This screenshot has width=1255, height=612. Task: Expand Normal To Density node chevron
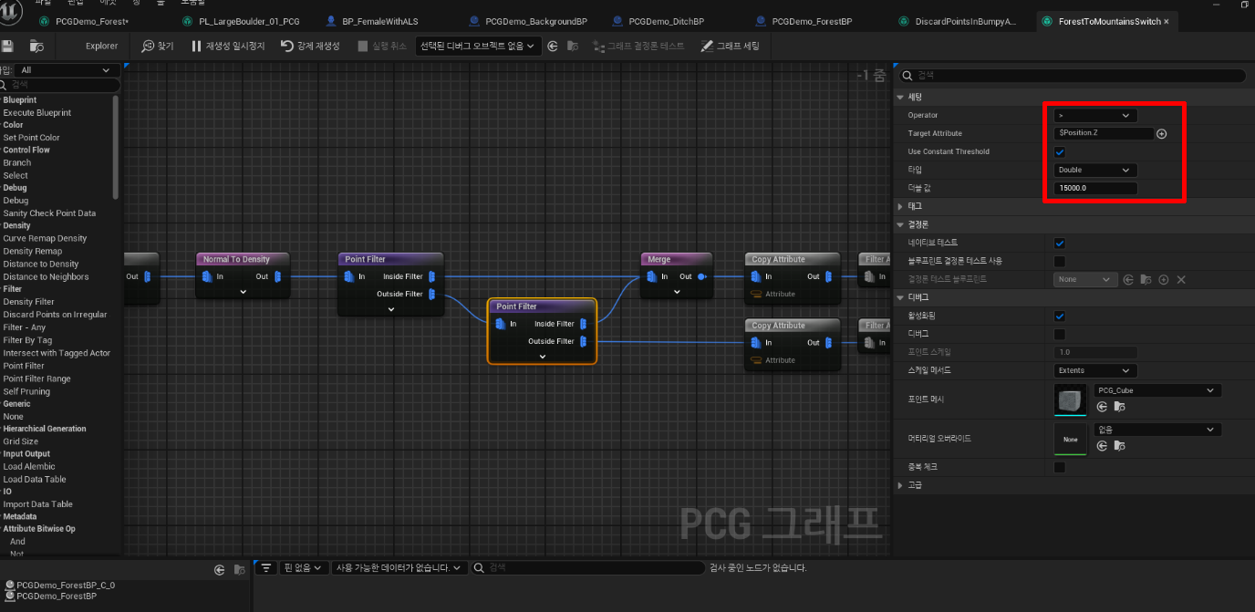pyautogui.click(x=244, y=292)
